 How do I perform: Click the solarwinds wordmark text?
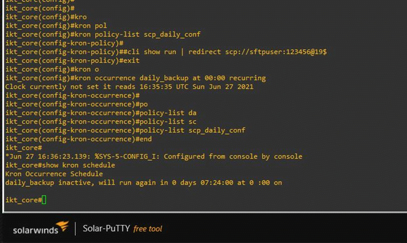35,230
